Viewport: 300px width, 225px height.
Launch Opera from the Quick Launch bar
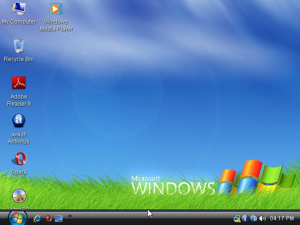tap(49, 218)
